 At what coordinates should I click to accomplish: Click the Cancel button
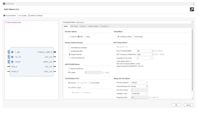tap(188, 105)
